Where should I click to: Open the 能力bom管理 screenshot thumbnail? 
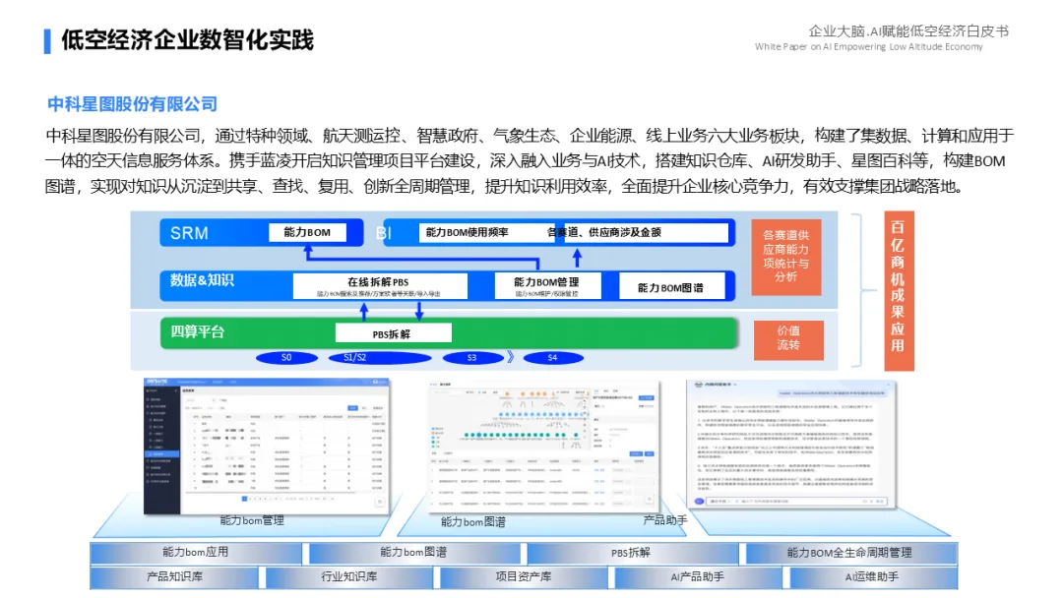click(x=267, y=446)
